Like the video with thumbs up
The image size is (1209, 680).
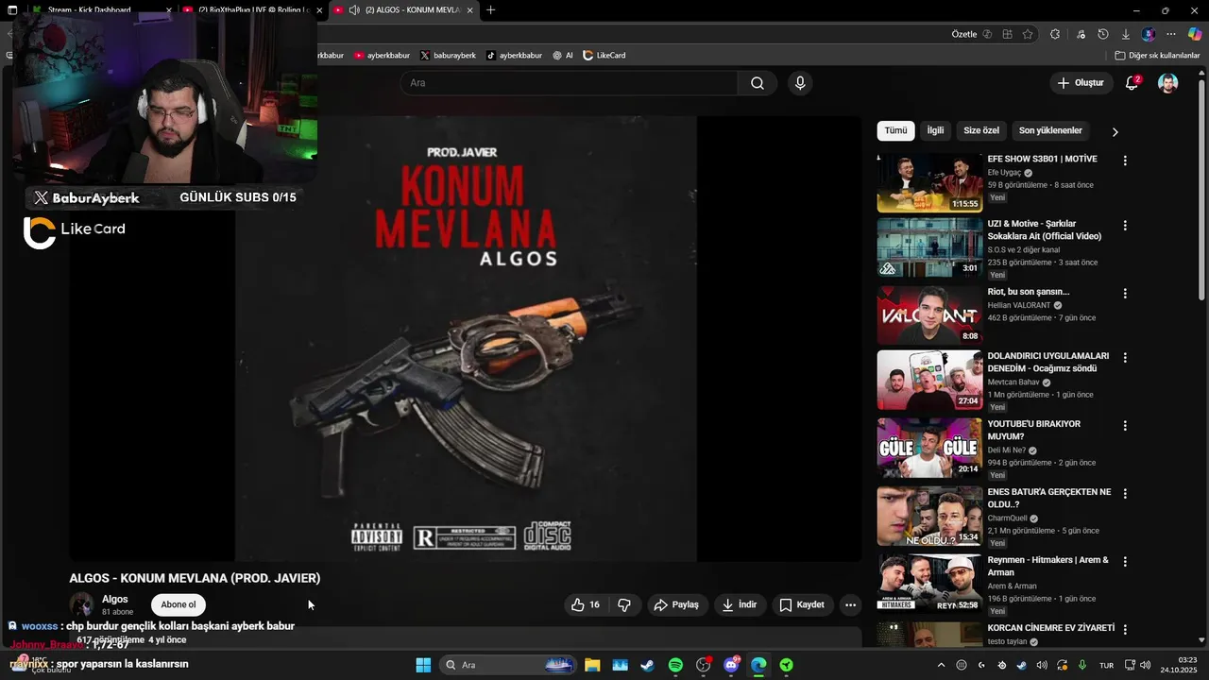click(x=586, y=604)
